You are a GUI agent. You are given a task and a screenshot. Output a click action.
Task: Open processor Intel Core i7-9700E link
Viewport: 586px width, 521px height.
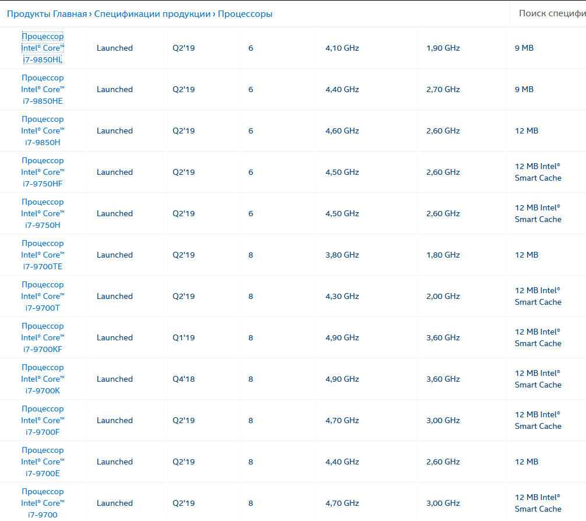tap(43, 462)
